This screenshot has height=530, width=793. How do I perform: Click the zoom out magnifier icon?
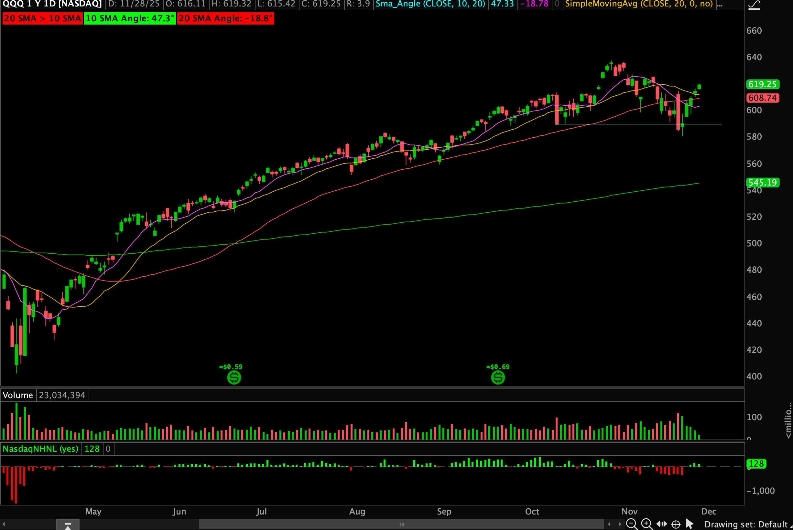(631, 524)
